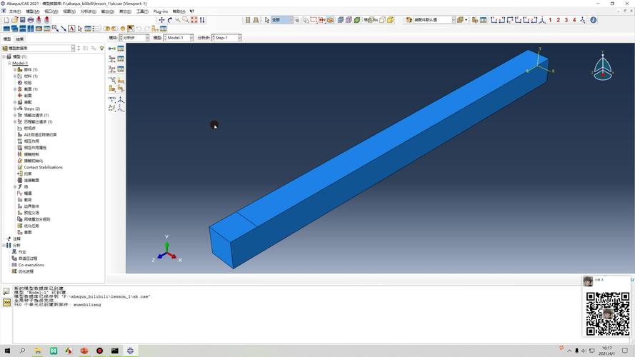Viewport: 635px width, 357px height.
Task: Apply custom view number 1
Action: point(550,20)
